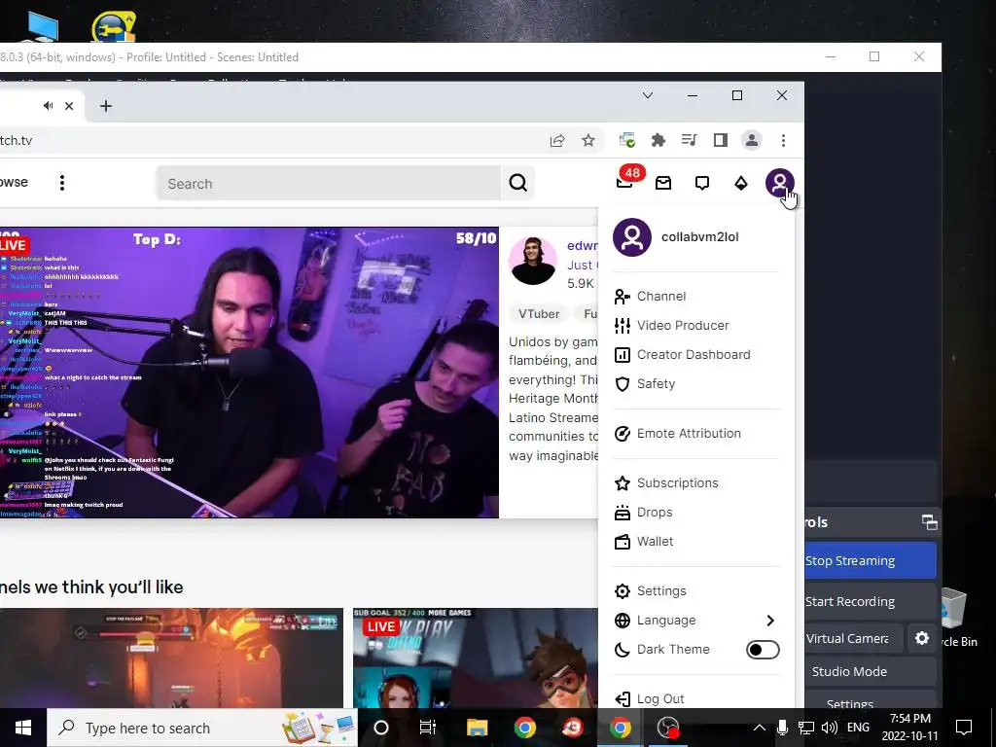The height and width of the screenshot is (747, 996).
Task: Open a new Chrome tab with plus
Action: (106, 106)
